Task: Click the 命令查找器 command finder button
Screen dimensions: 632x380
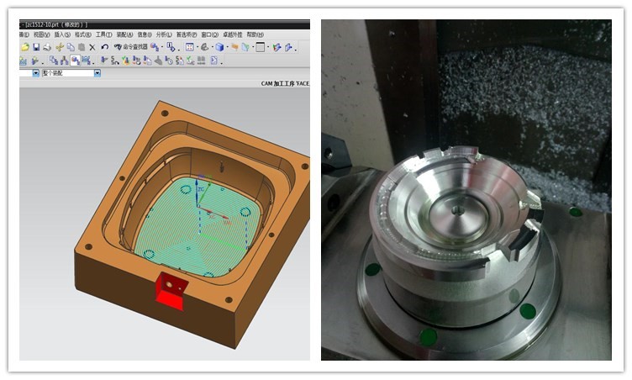Action: pyautogui.click(x=130, y=48)
